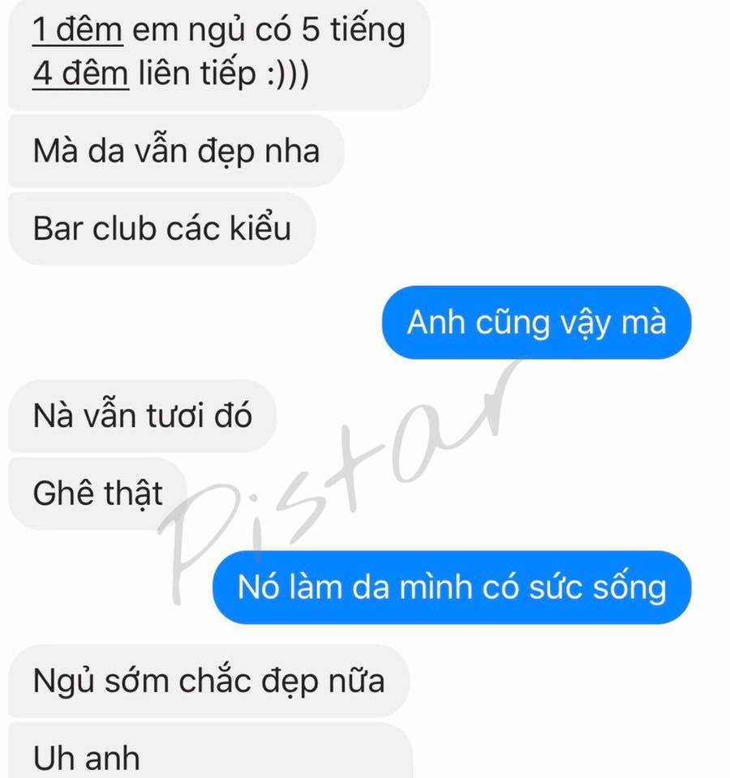Tap the underlined "1 đêm" link

click(78, 30)
